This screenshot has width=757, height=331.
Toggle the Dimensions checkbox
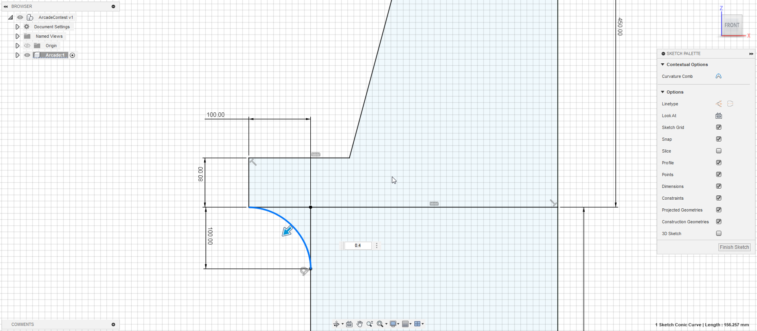tap(719, 186)
